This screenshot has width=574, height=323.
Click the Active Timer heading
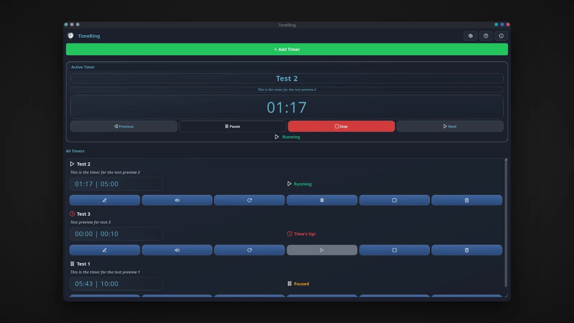tap(83, 67)
